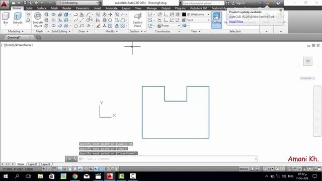Activate the Move tool in Modify
The width and height of the screenshot is (322, 181).
110,15
